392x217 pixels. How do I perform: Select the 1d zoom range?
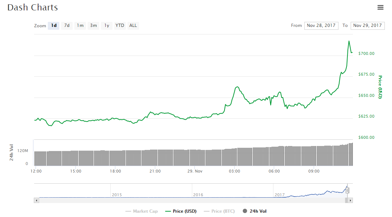point(54,25)
